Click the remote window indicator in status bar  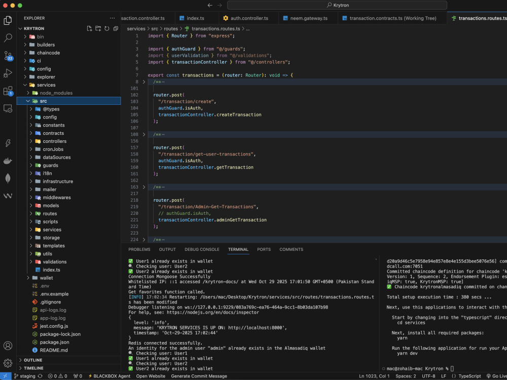click(x=6, y=376)
